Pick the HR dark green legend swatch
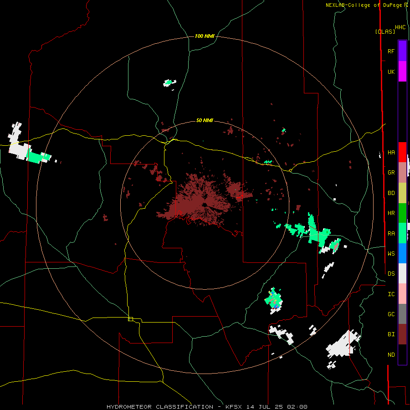The height and width of the screenshot is (410, 410). coord(402,213)
